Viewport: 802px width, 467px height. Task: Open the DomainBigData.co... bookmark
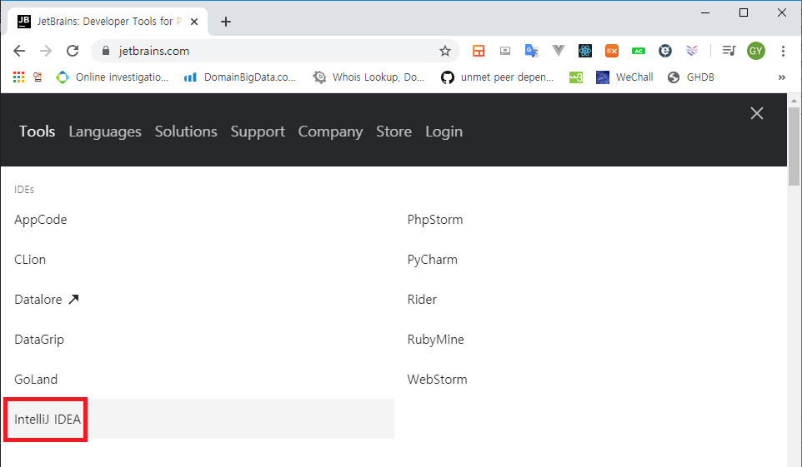(x=240, y=77)
